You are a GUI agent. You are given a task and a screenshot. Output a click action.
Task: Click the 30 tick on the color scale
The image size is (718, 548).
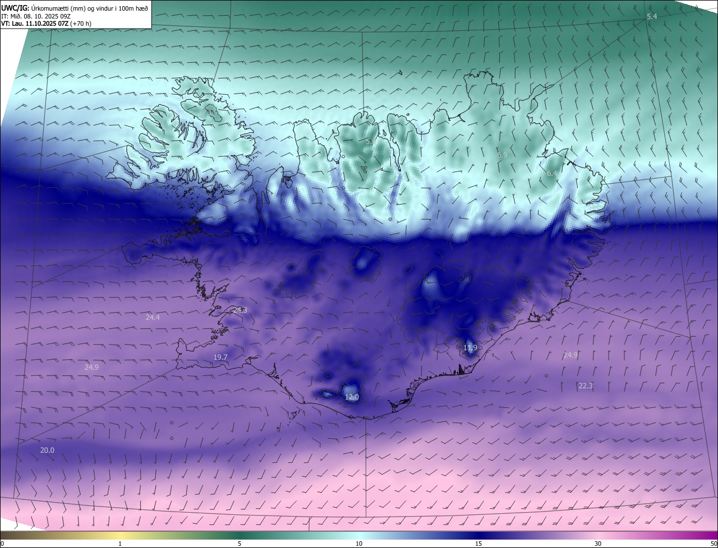pos(598,544)
